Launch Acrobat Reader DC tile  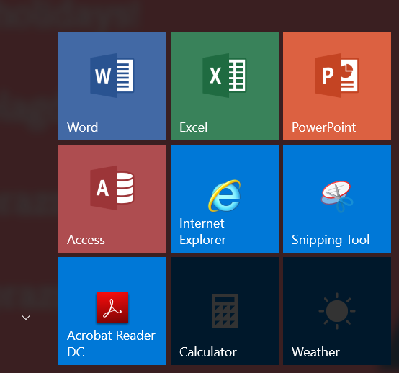click(x=112, y=311)
